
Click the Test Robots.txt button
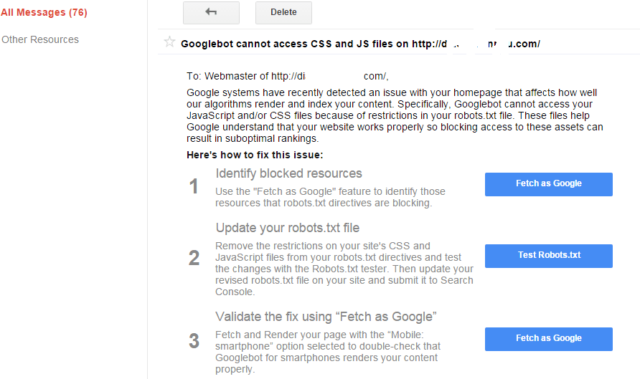(x=549, y=256)
